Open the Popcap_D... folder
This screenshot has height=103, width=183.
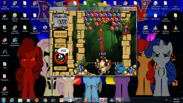pos(5,78)
